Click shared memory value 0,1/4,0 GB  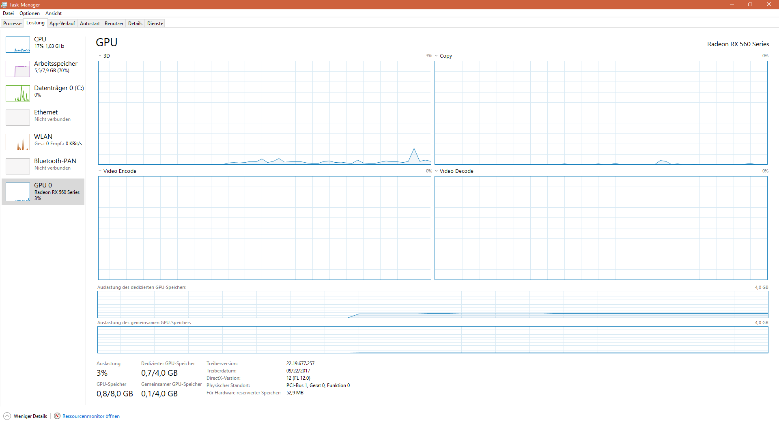click(159, 394)
